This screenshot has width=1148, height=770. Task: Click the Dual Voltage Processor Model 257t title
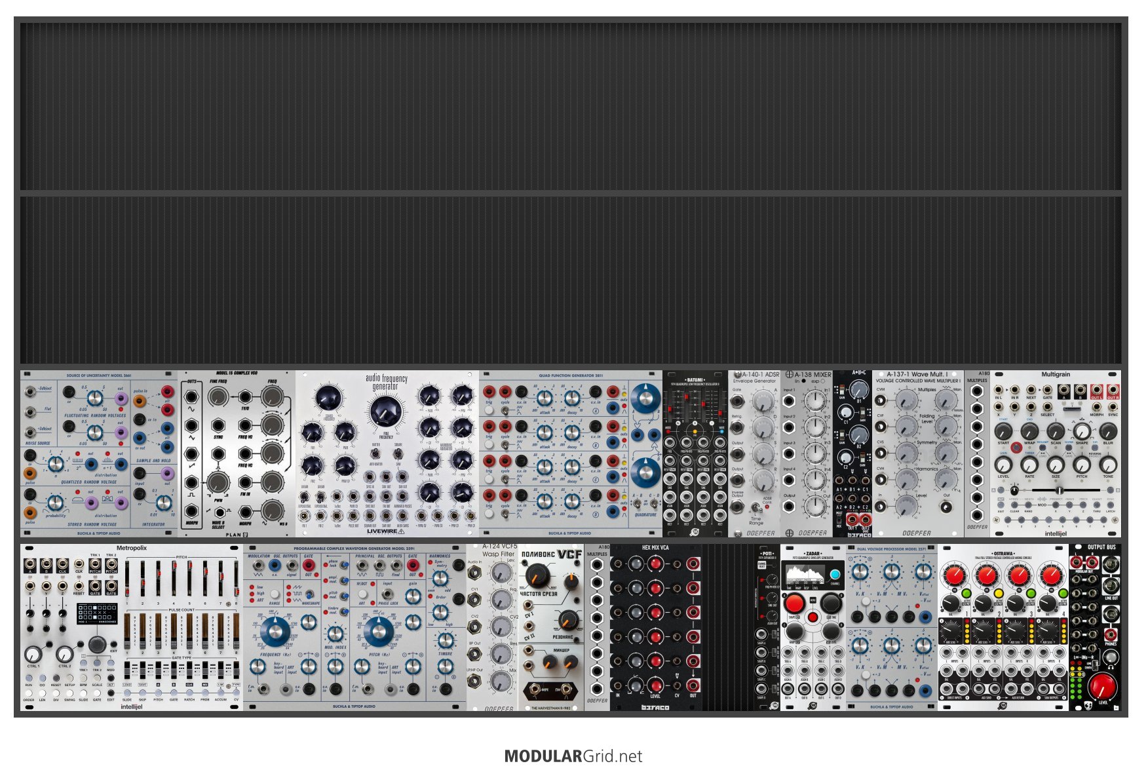click(891, 549)
